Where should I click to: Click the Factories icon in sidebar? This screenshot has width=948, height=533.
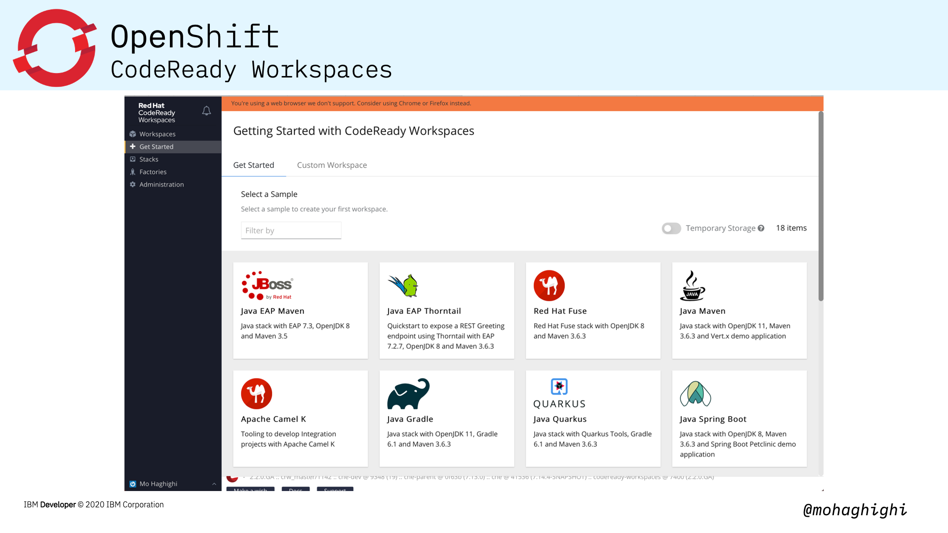click(133, 172)
